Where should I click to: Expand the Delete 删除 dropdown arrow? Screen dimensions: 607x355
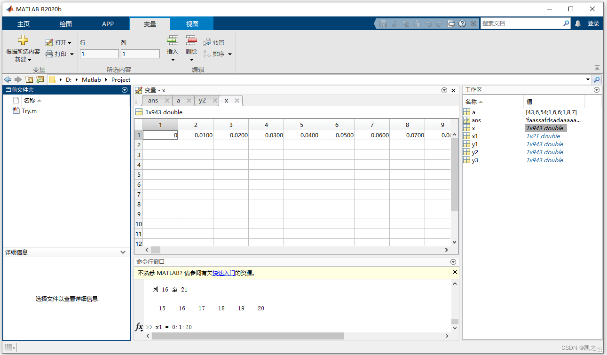tap(191, 60)
